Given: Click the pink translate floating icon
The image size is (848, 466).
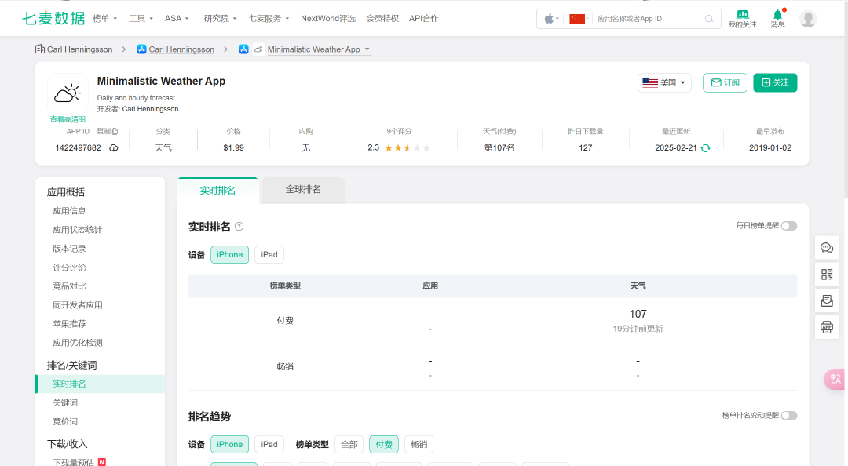Looking at the screenshot, I should click(x=835, y=379).
